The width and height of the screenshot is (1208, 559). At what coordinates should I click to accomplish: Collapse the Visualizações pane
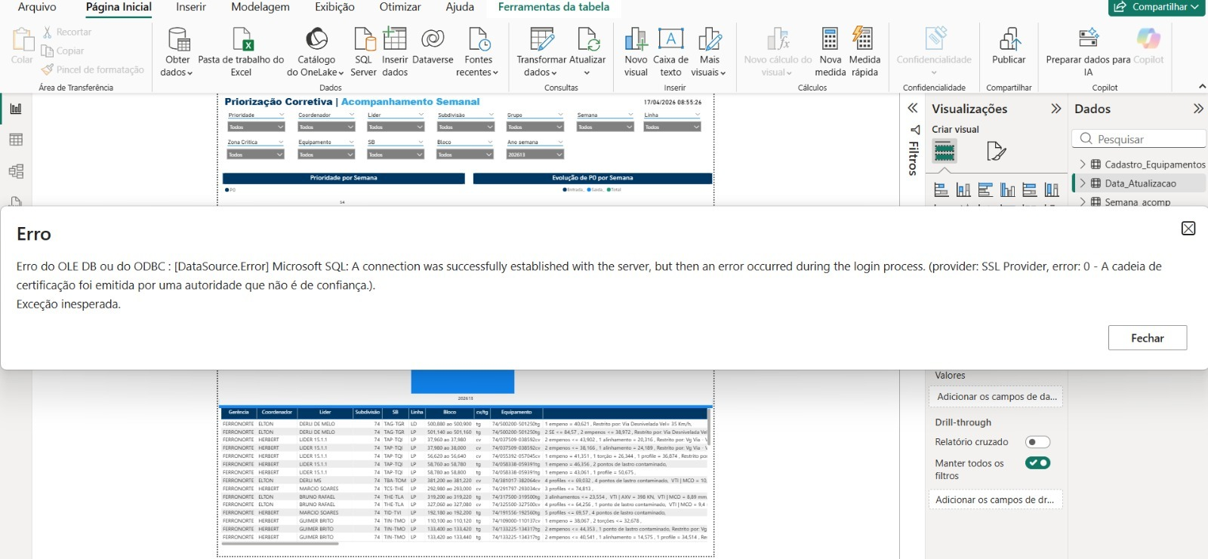(1055, 109)
